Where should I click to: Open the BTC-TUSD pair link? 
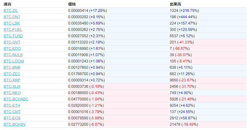pos(13,36)
